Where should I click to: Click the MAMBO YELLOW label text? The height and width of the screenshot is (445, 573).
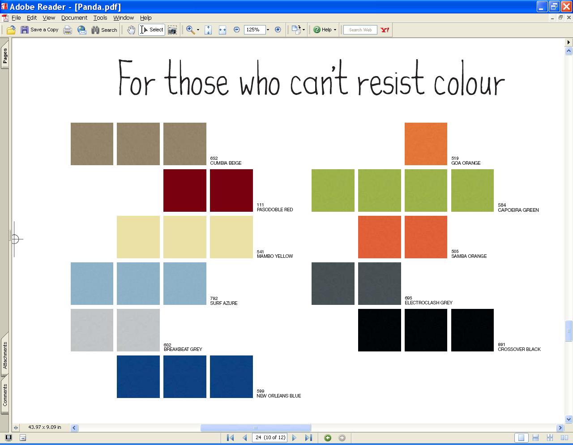point(275,256)
